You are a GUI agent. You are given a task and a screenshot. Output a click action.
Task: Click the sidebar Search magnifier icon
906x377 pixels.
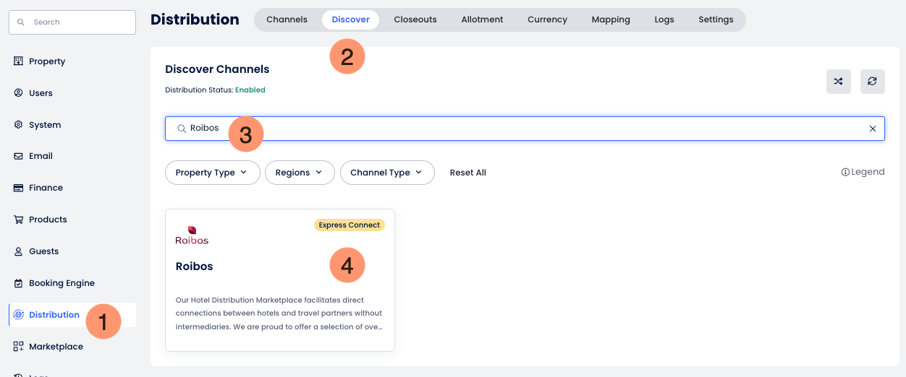tap(21, 22)
